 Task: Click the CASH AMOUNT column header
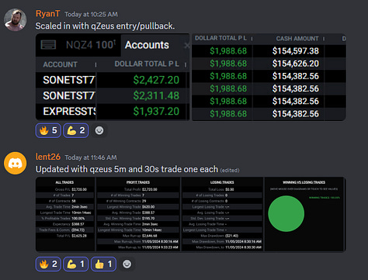tap(297, 39)
